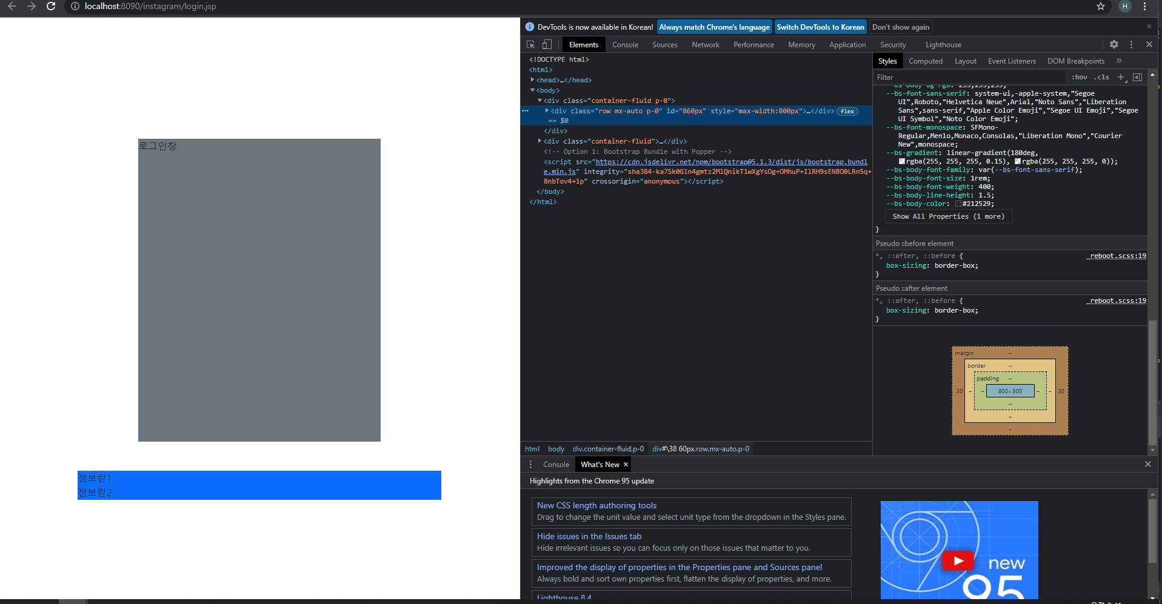Expand the second container-fluid div
The width and height of the screenshot is (1162, 604).
(539, 141)
